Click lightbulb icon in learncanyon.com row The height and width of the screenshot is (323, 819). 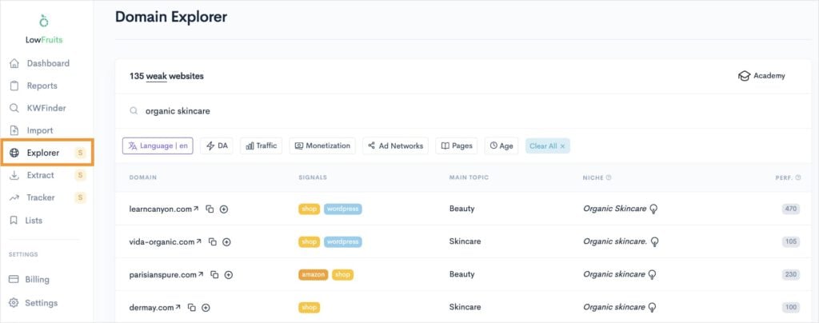click(x=653, y=209)
